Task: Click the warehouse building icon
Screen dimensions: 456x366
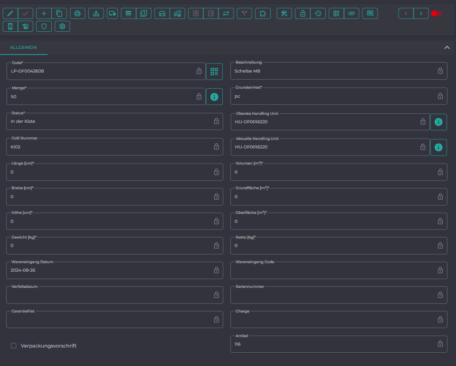Action: [x=162, y=14]
